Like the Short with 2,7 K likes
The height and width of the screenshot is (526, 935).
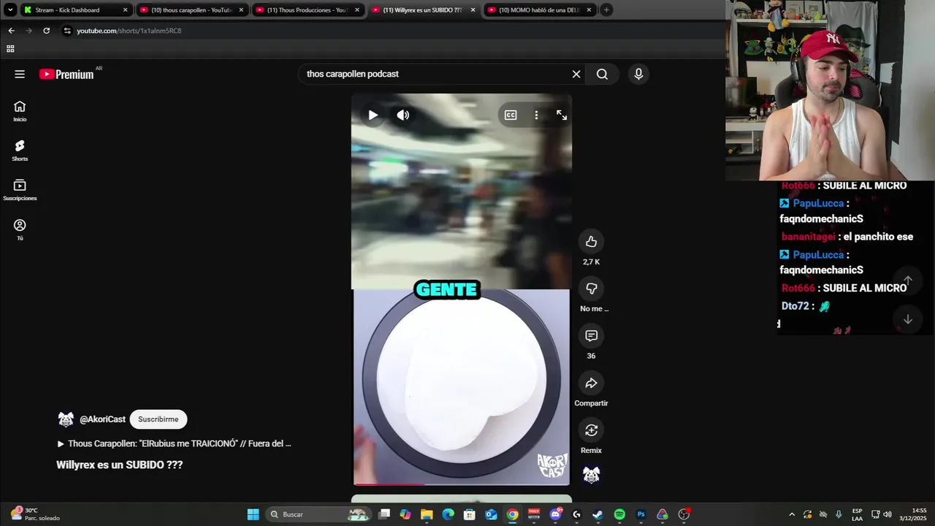(591, 242)
